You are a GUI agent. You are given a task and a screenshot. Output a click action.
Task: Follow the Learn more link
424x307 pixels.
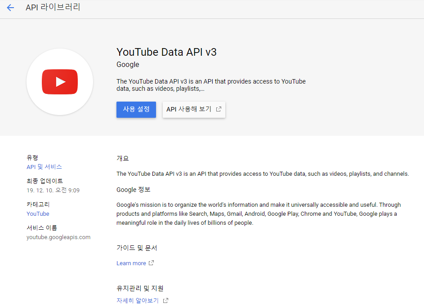[x=131, y=263]
